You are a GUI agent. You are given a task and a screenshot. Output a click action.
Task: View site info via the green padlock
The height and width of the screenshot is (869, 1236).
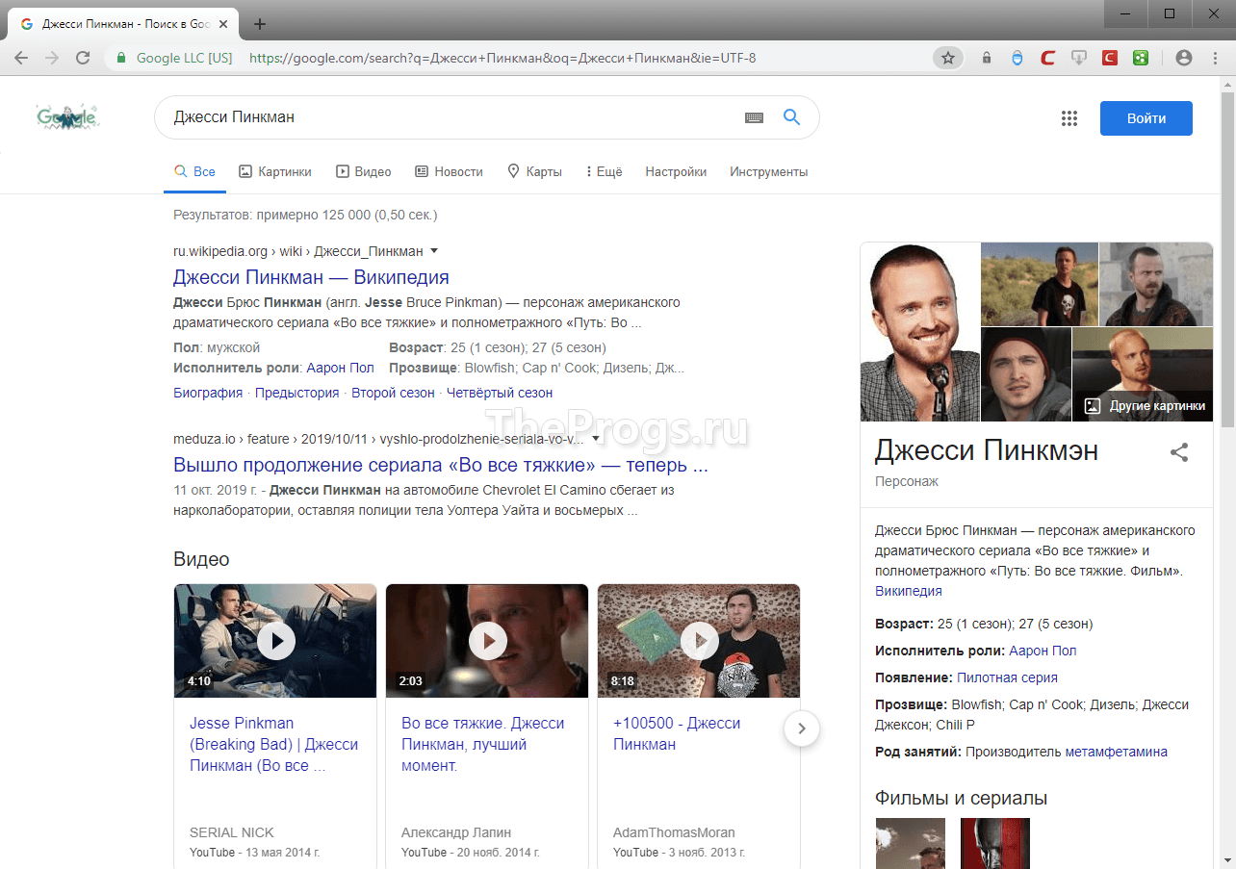tap(121, 58)
